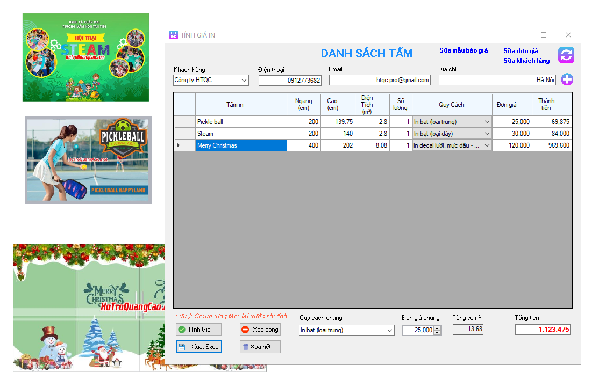Screen dimensions: 599x380
Task: Click Xuất Excel export button
Action: point(198,347)
